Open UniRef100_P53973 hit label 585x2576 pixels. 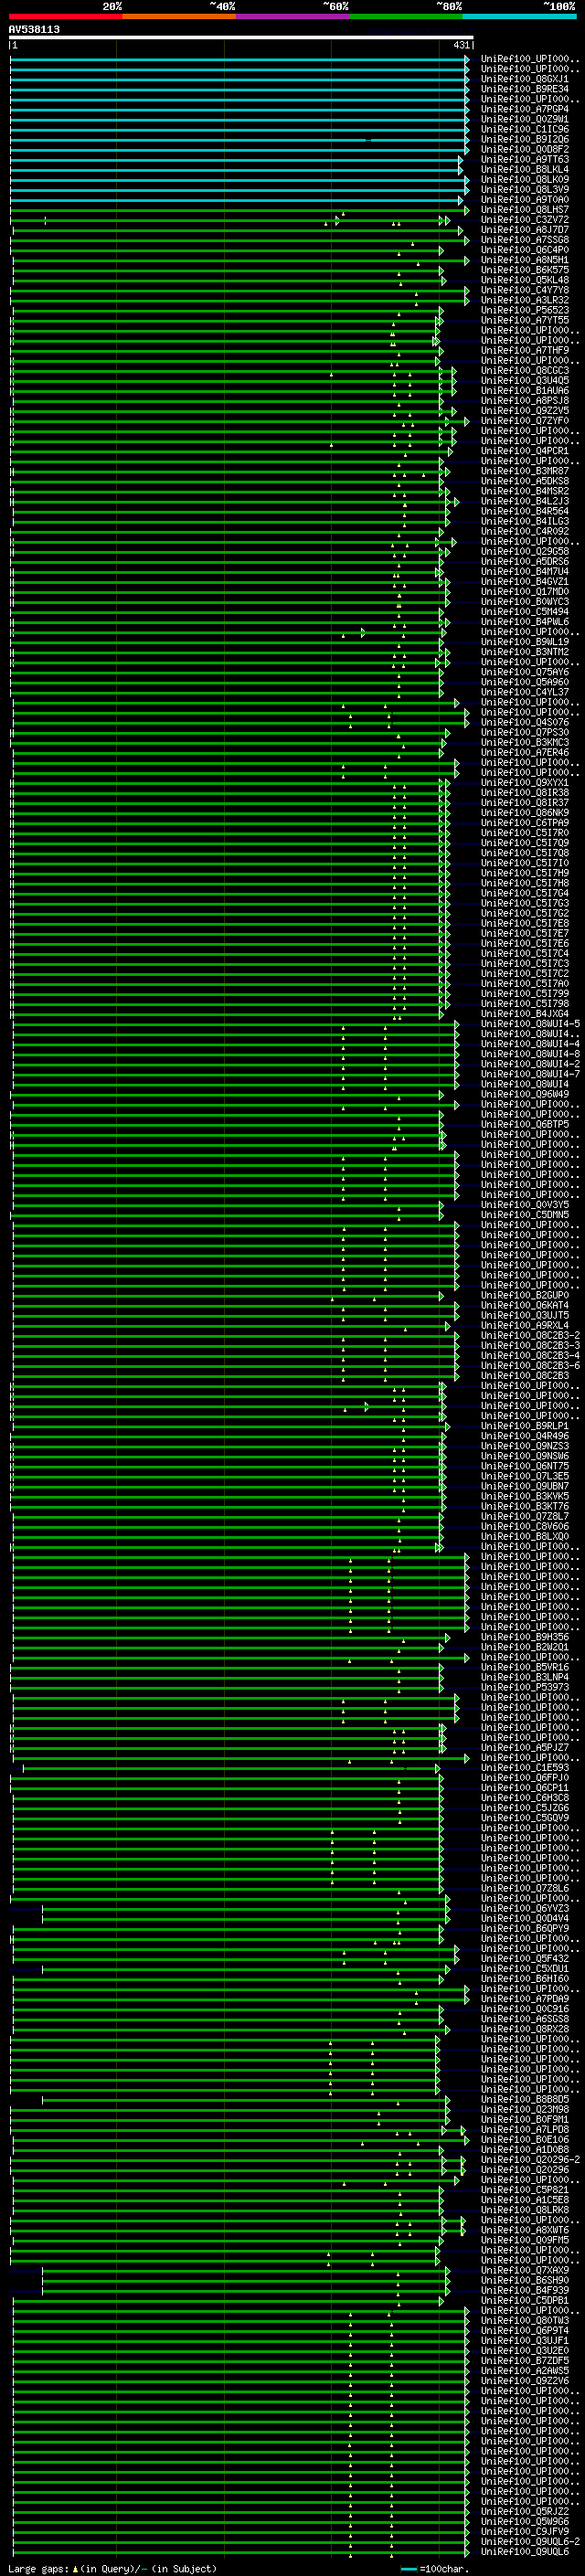(x=525, y=1687)
